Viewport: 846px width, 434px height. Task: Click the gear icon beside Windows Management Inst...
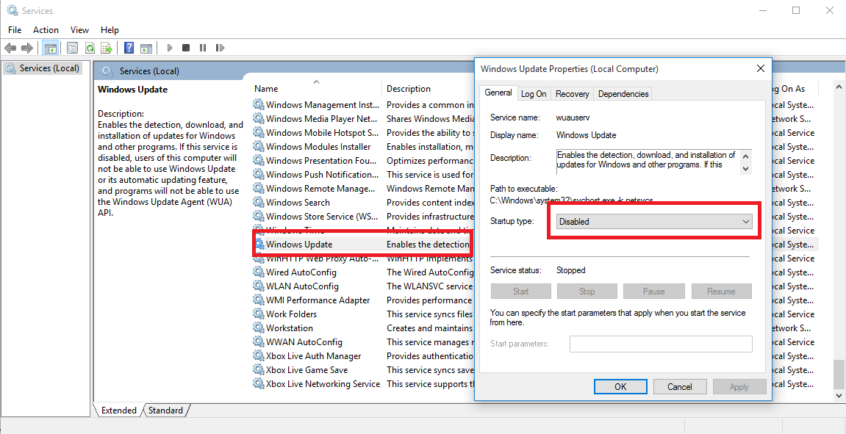tap(259, 104)
